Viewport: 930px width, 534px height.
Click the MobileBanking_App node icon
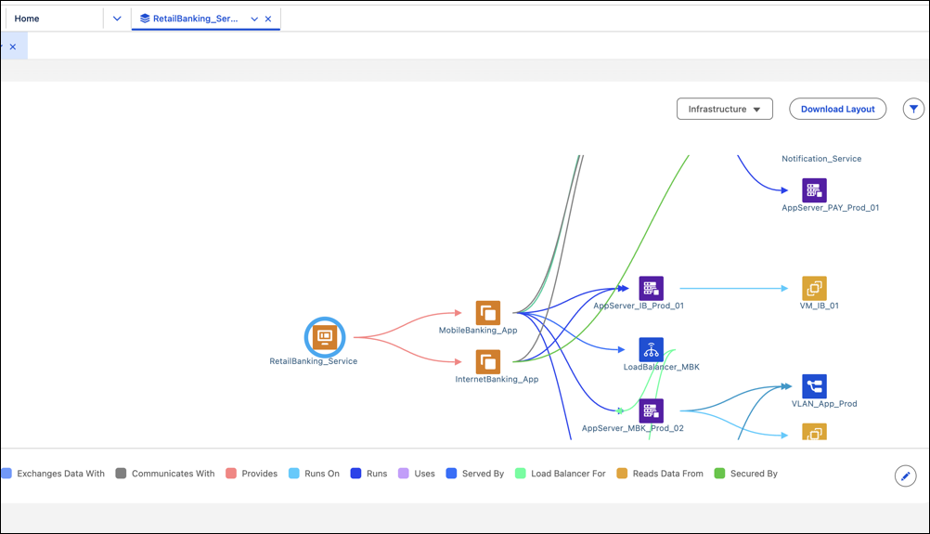click(x=487, y=313)
